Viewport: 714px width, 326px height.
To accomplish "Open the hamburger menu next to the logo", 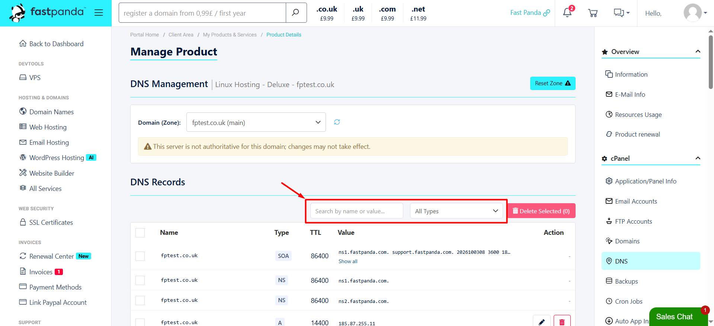I will [99, 13].
